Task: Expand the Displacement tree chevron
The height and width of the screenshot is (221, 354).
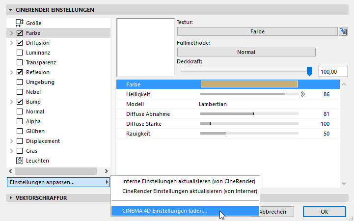Action: coord(11,141)
